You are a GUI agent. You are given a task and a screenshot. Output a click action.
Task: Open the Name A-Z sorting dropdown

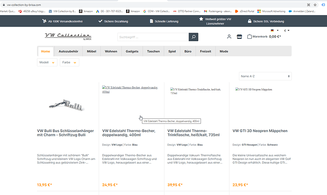[x=265, y=76]
